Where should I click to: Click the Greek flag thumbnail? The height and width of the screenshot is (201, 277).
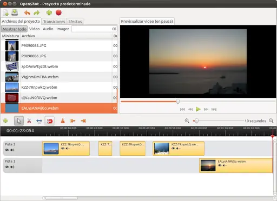tap(12, 66)
